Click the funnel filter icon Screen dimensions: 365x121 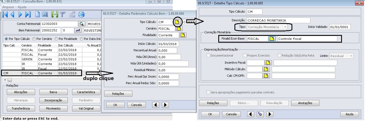tap(63, 14)
